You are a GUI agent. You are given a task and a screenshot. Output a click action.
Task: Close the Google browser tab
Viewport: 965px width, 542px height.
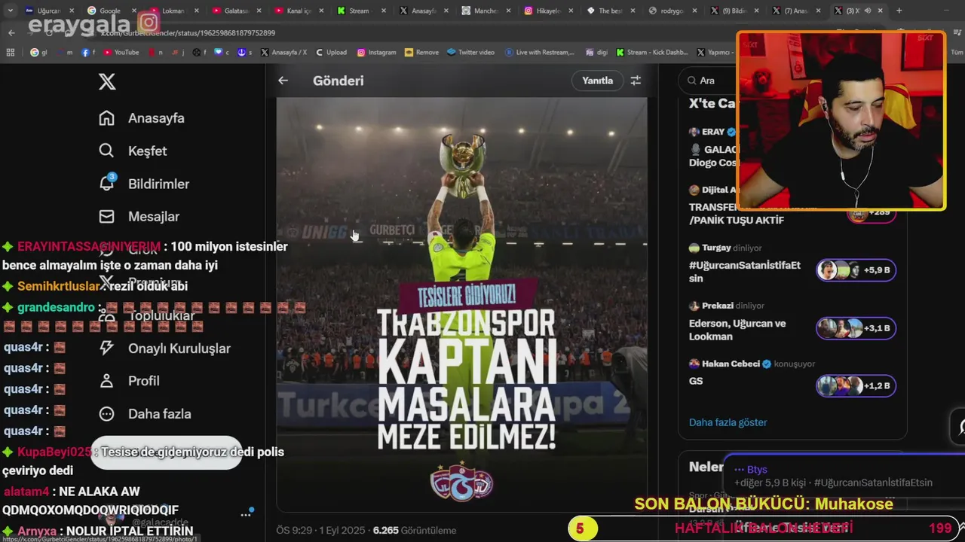coord(134,11)
